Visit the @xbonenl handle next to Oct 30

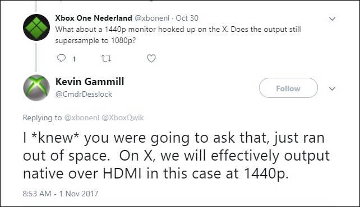(x=152, y=18)
